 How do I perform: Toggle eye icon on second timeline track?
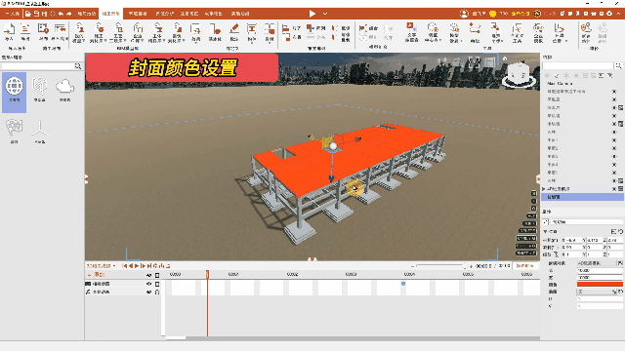pyautogui.click(x=149, y=284)
